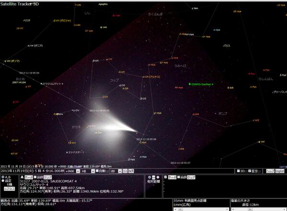Click the left arrow of the satellite size slider
The height and width of the screenshot is (211, 287).
click(233, 209)
